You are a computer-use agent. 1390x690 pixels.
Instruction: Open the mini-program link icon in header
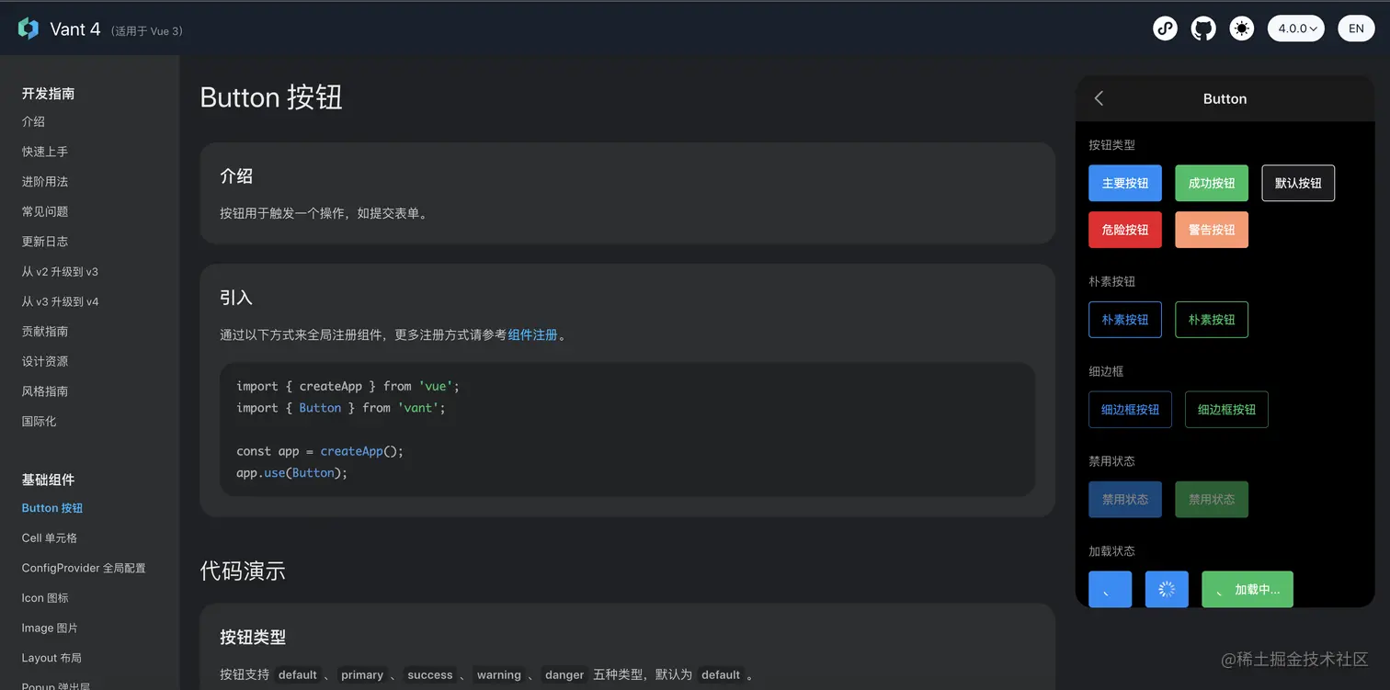[1165, 28]
